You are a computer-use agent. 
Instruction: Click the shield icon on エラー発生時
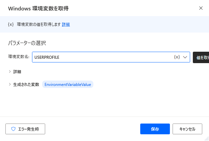pyautogui.click(x=13, y=129)
